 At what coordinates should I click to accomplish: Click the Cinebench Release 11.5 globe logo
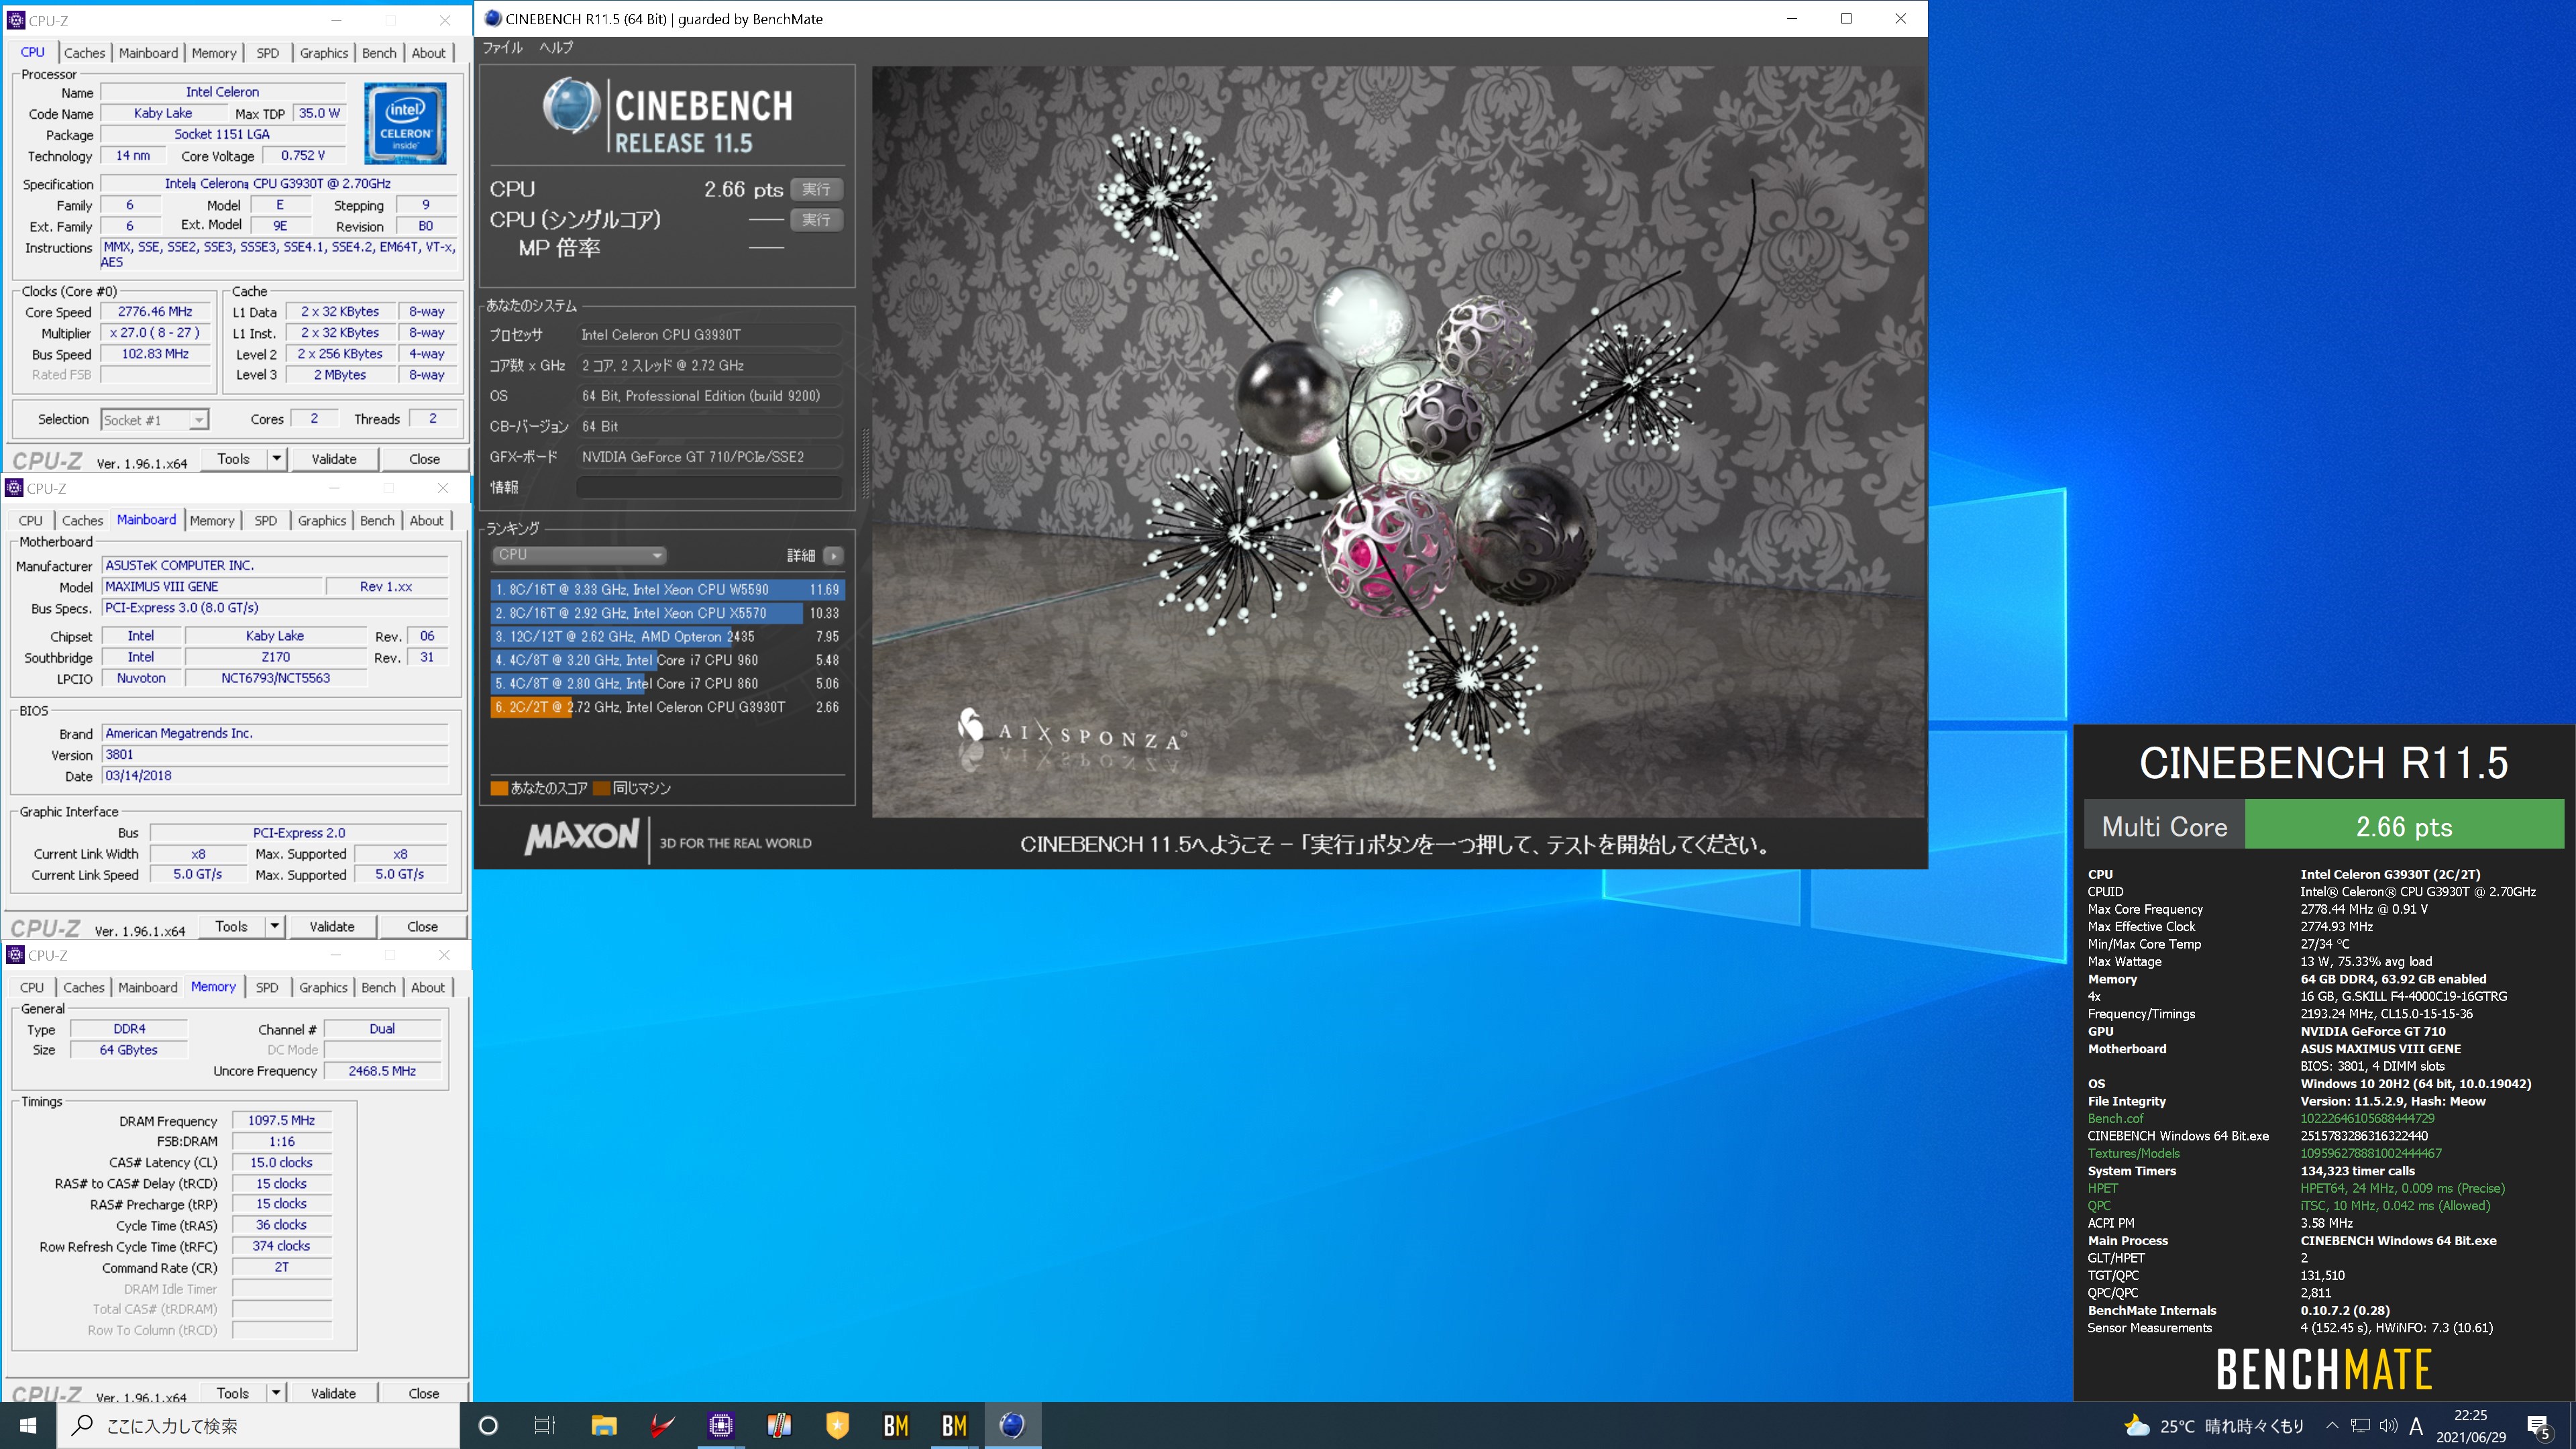point(571,106)
